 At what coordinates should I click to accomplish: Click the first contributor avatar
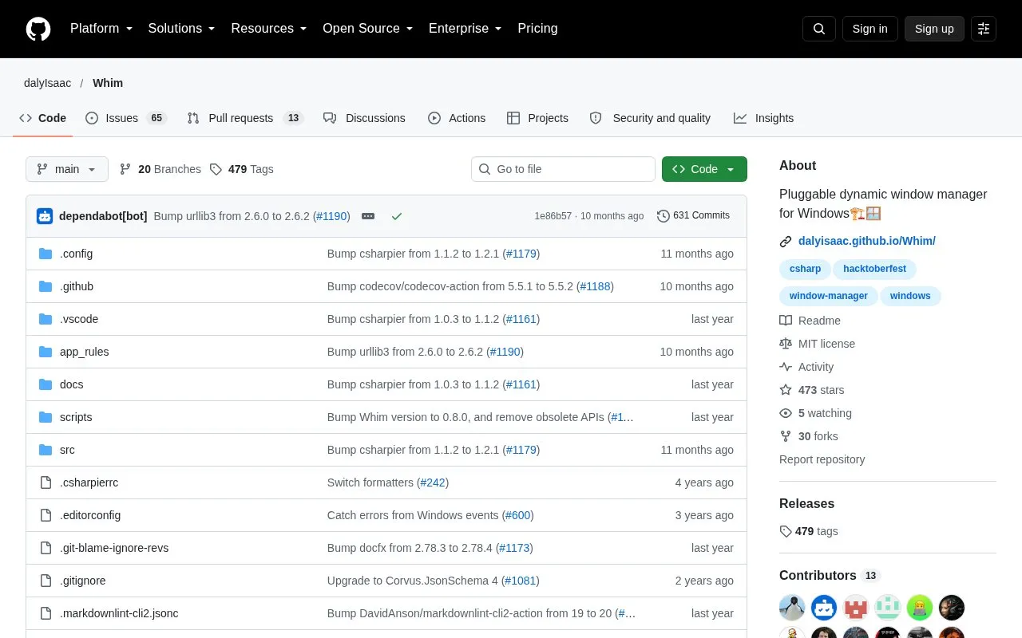tap(792, 608)
